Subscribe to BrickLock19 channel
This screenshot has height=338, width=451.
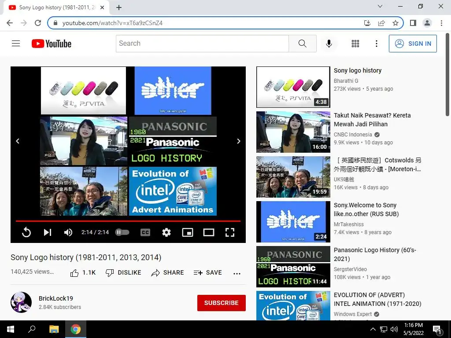[x=221, y=303]
